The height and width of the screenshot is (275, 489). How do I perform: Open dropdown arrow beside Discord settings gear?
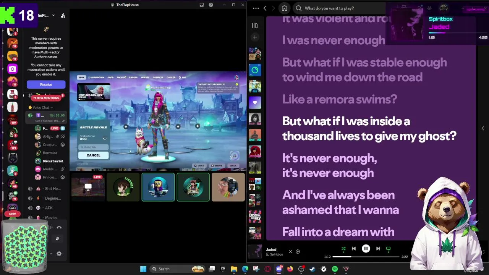50,253
